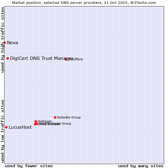Select the GoDaddy Group red marker
168x168 pixels.
pyautogui.click(x=55, y=117)
